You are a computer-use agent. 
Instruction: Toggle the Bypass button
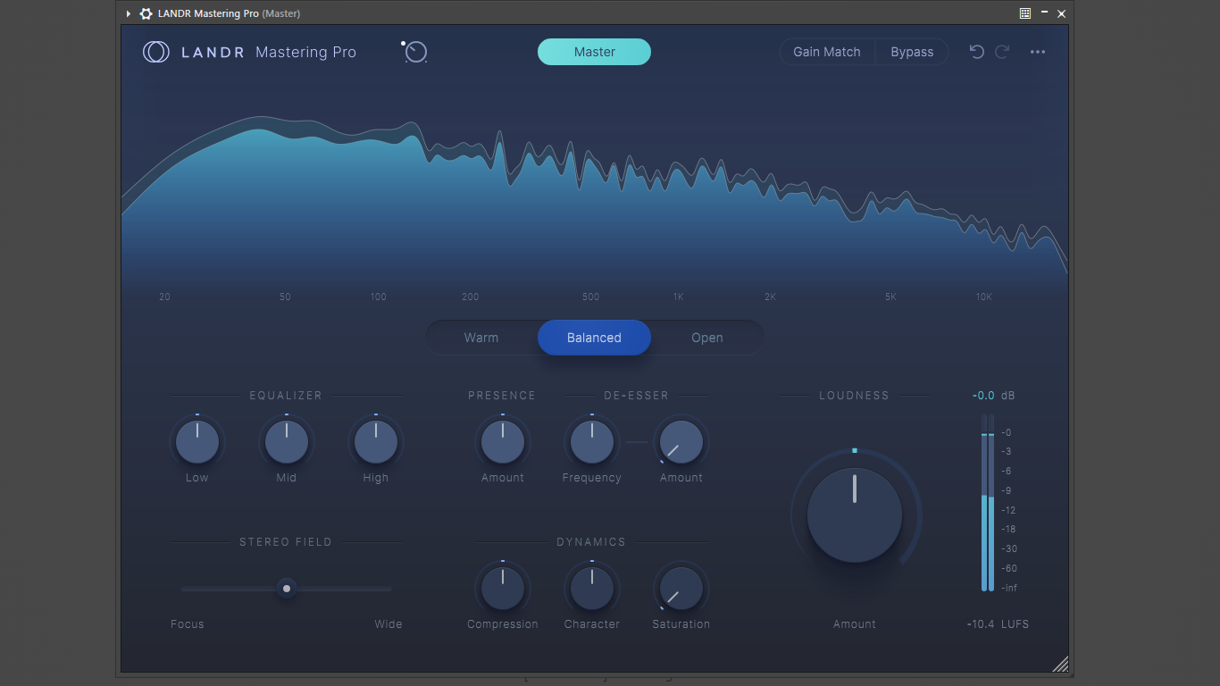tap(912, 52)
